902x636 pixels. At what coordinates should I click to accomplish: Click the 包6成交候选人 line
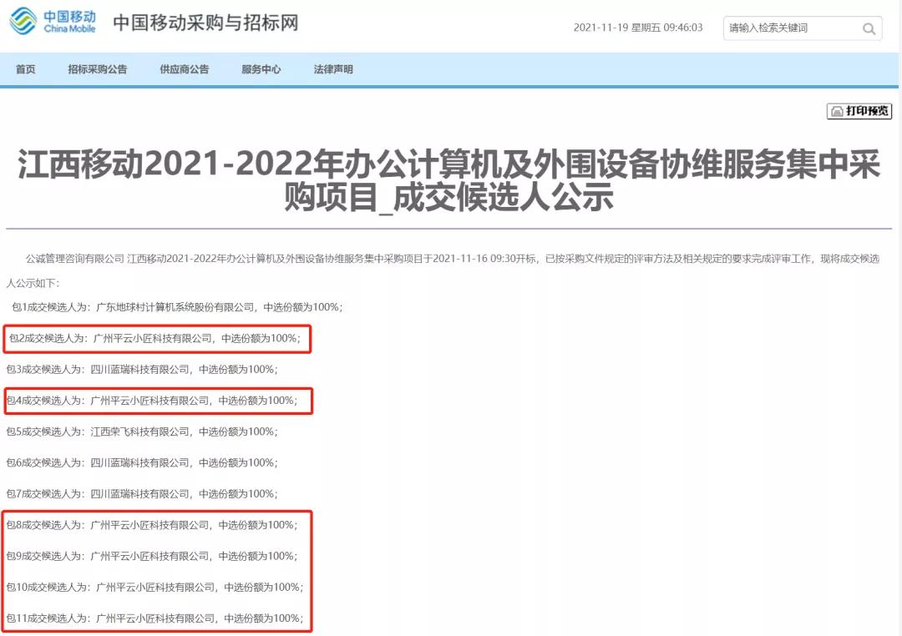[142, 463]
